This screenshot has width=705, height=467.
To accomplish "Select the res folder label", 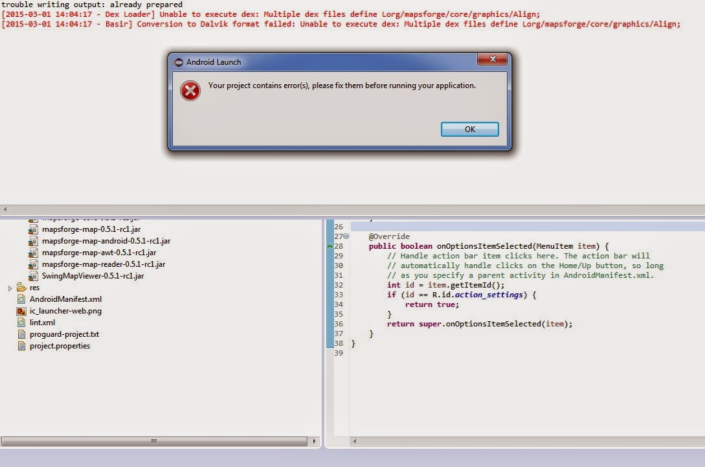I will (x=34, y=288).
